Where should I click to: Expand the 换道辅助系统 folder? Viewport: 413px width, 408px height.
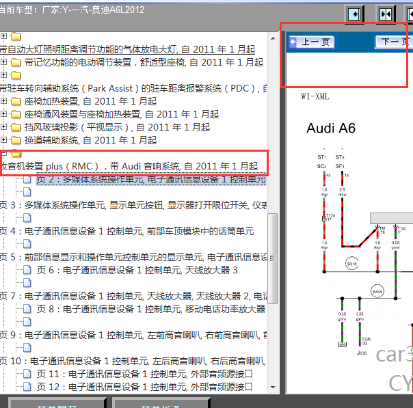(x=3, y=140)
